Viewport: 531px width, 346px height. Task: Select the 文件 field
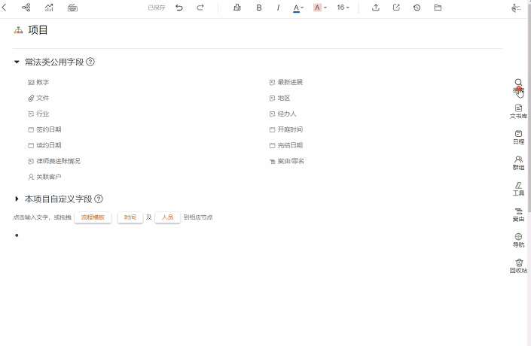coord(38,98)
